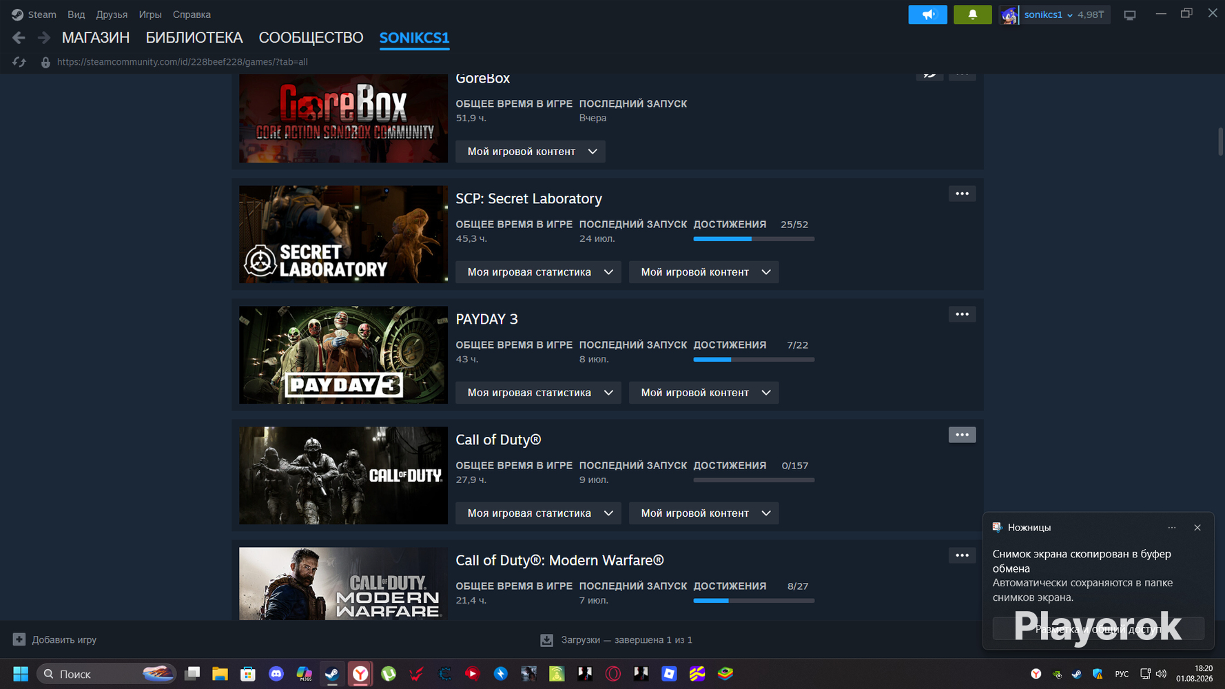Open Microsoft 365 Copilot from the taskbar
This screenshot has height=689, width=1225.
click(304, 674)
